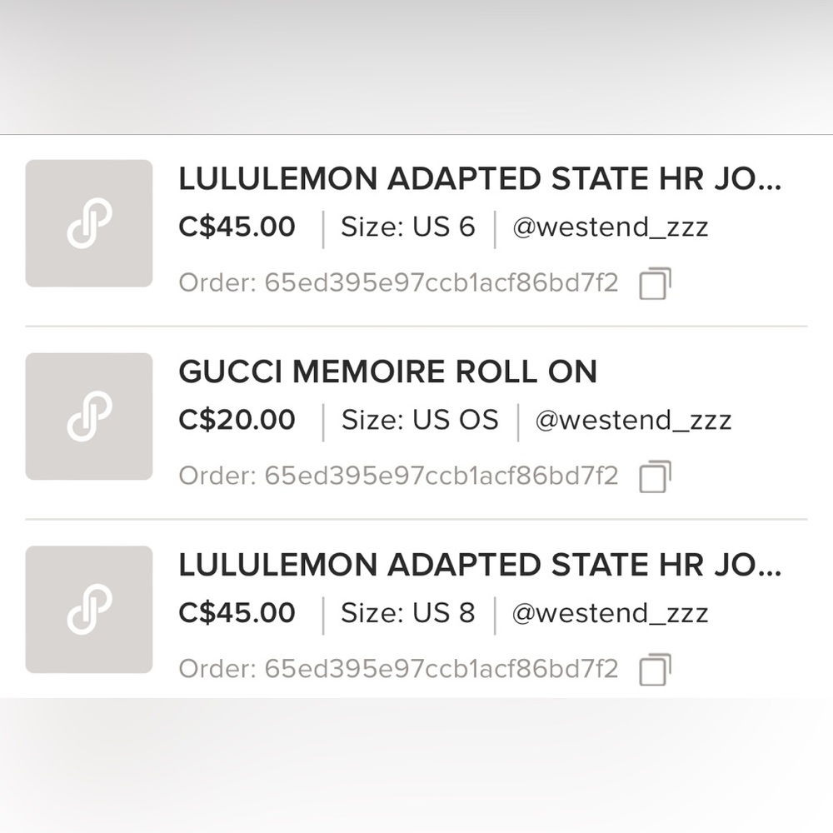The width and height of the screenshot is (833, 833).
Task: Click the copy icon next to the first order number
Action: (x=653, y=283)
